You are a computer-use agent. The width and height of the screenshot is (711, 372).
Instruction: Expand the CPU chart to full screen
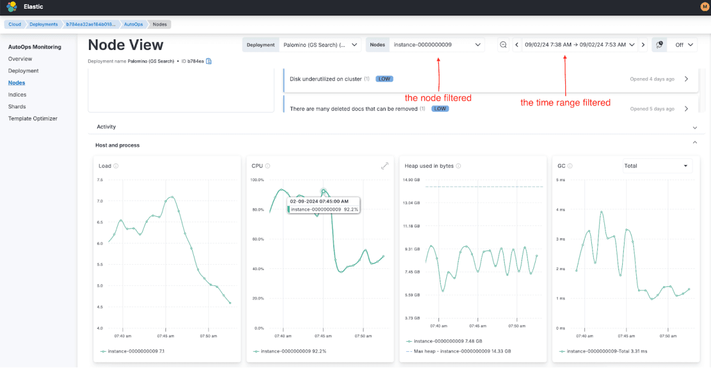coord(385,166)
